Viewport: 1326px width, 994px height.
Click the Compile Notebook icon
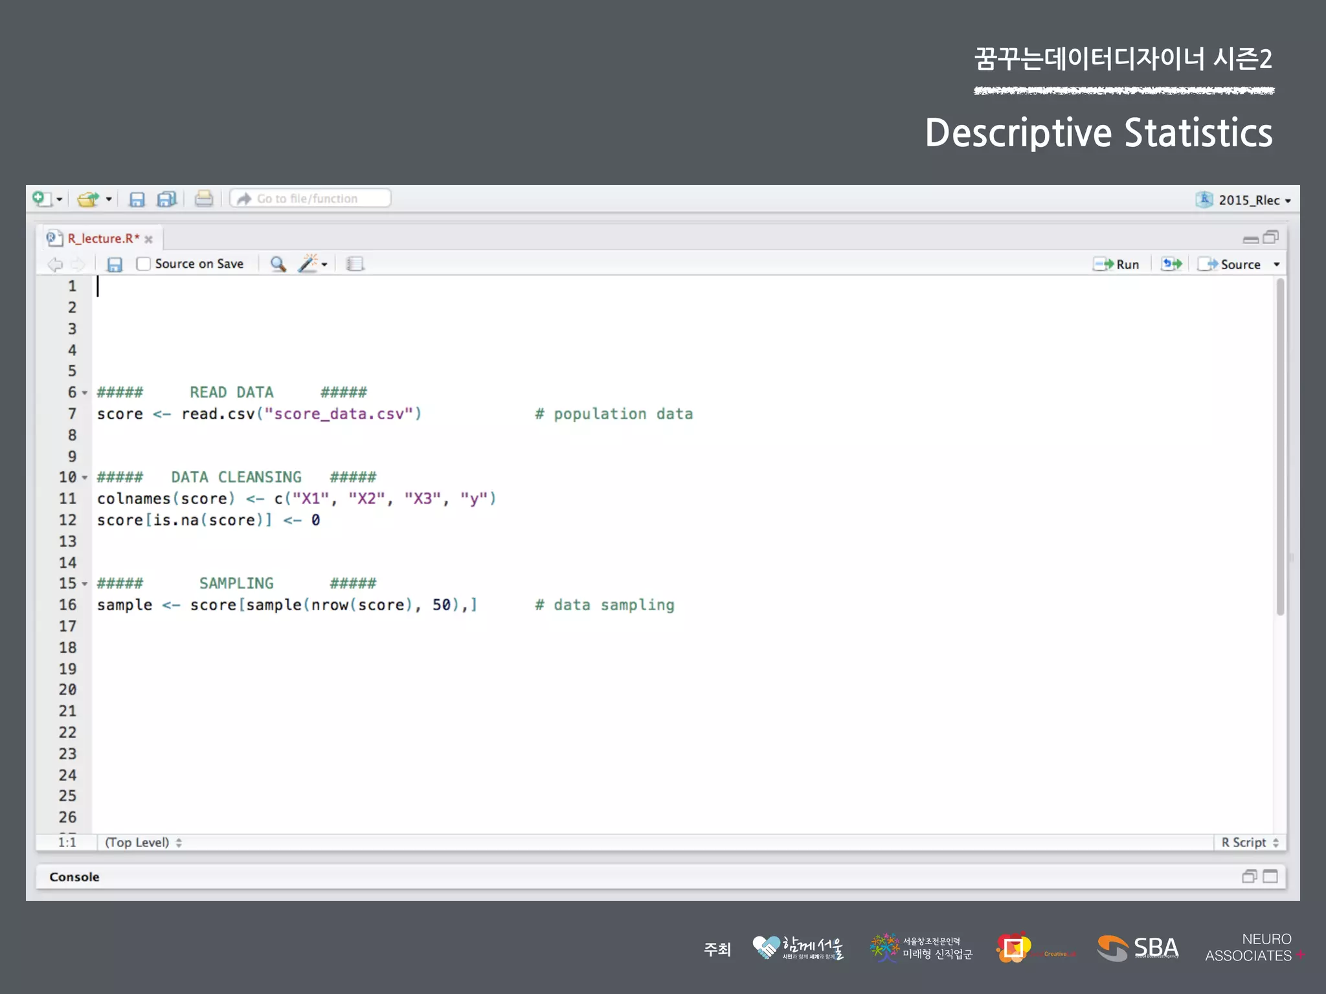click(355, 264)
